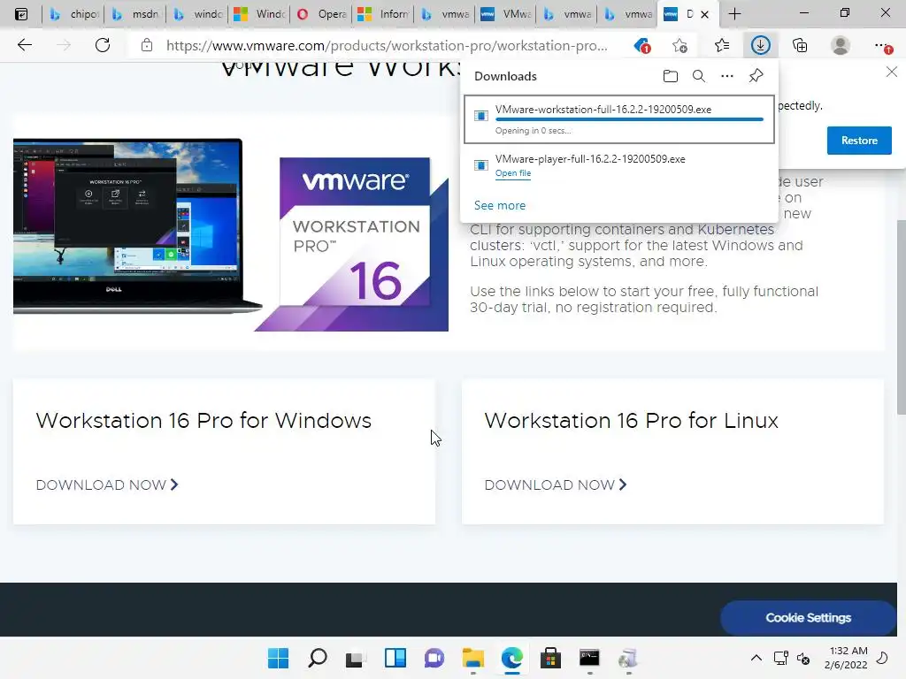
Task: Open the tab actions menu icon
Action: click(x=21, y=14)
